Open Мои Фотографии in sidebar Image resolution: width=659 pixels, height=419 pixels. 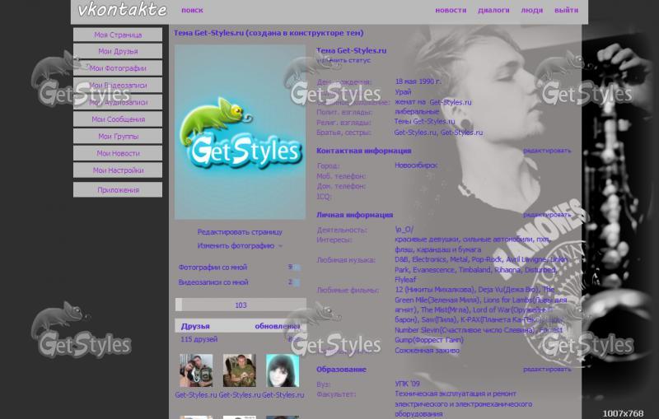click(x=118, y=68)
